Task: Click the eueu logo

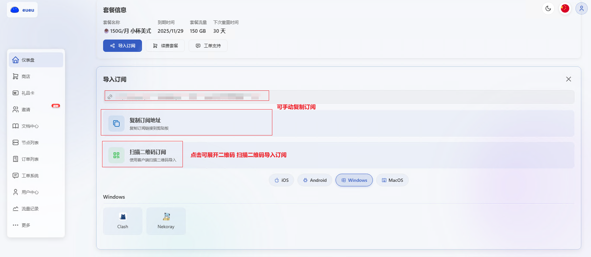Action: (22, 10)
